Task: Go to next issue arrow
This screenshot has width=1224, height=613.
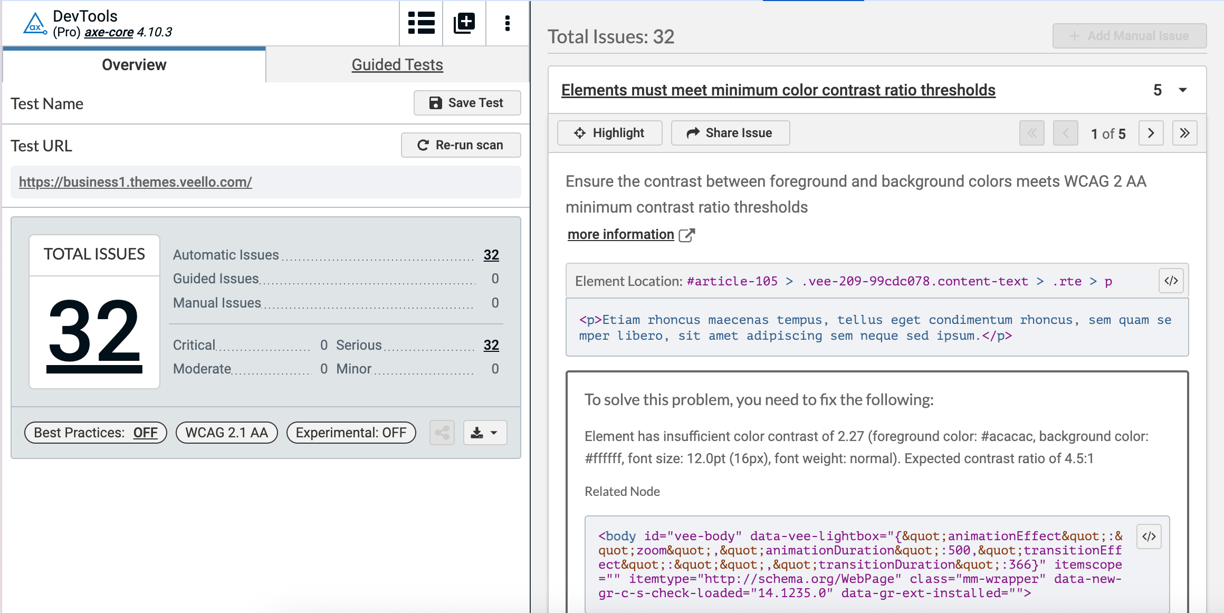Action: click(1151, 133)
